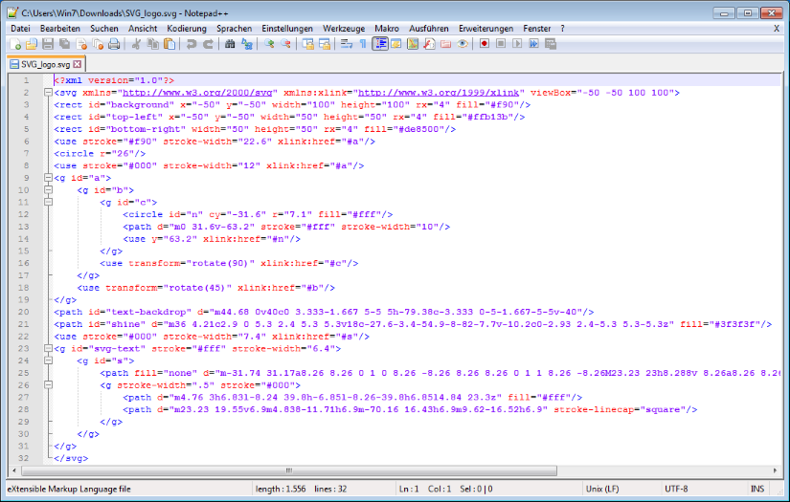790x502 pixels.
Task: Collapse the g id="svg-text" fold on line 23
Action: (46, 348)
